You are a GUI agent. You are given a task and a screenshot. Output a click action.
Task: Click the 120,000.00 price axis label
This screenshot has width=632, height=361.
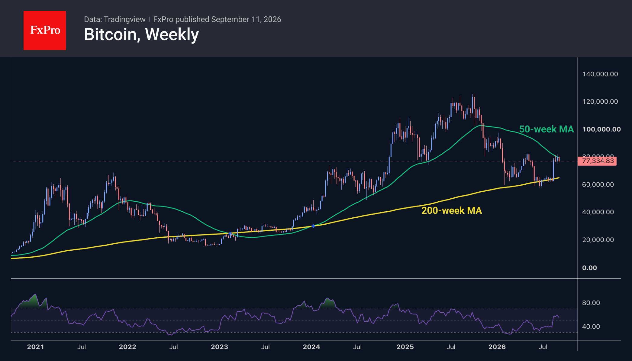click(x=600, y=102)
